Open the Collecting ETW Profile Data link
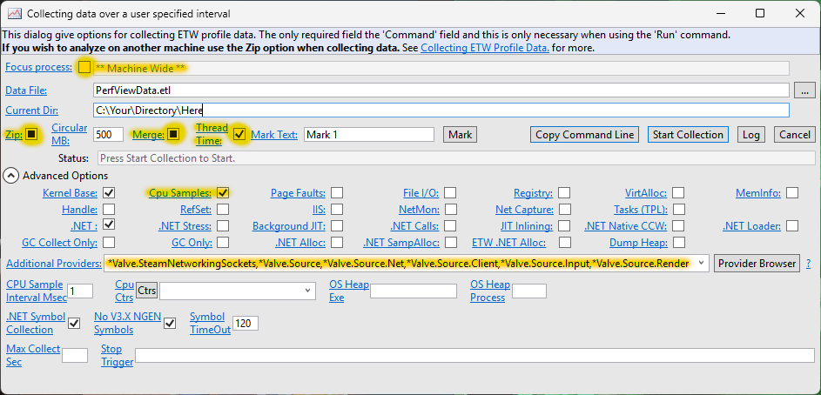 pos(485,48)
